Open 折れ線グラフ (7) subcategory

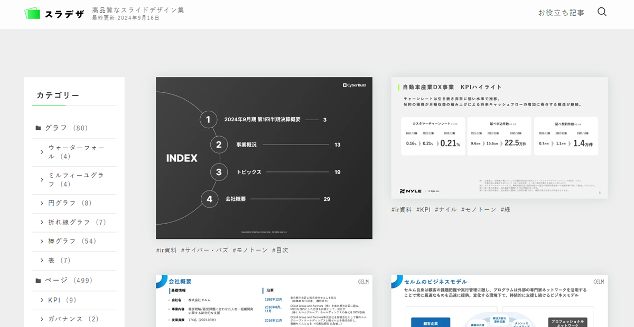[x=78, y=223]
